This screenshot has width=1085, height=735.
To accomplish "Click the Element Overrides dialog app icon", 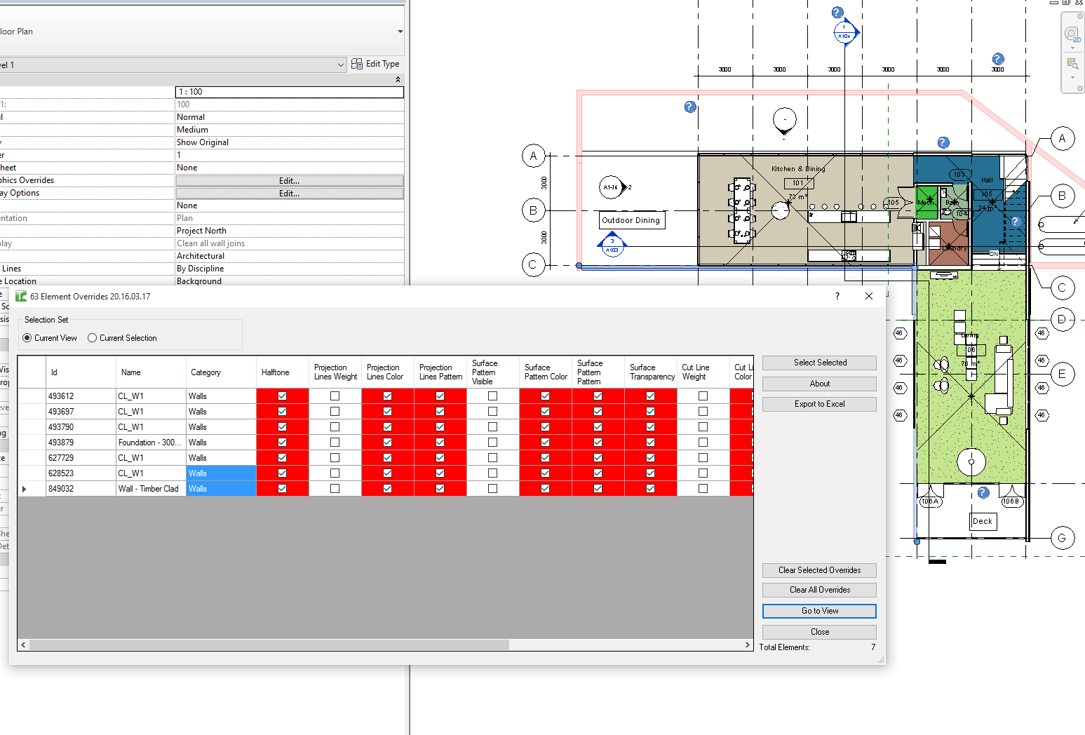I will pyautogui.click(x=21, y=297).
